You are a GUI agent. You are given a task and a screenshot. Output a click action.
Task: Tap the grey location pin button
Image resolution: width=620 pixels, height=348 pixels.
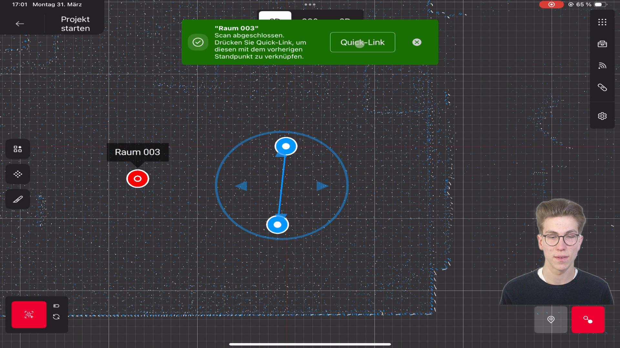(551, 319)
